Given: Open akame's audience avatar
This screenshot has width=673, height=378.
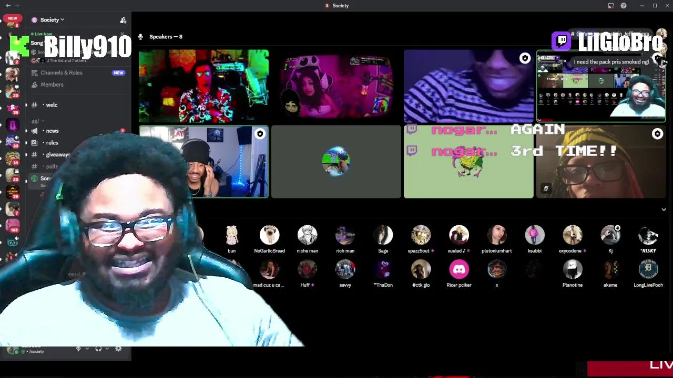Looking at the screenshot, I should [610, 269].
